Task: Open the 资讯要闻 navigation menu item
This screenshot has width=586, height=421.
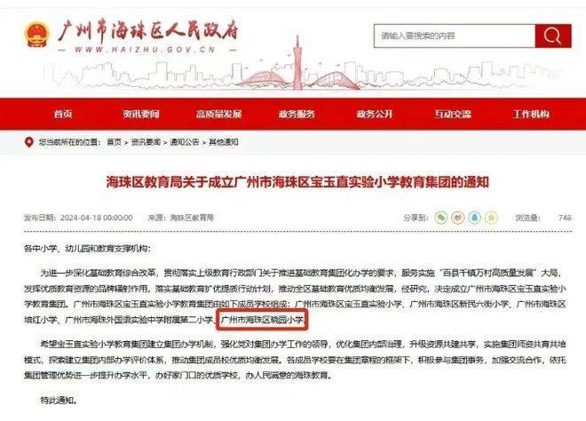Action: (141, 114)
